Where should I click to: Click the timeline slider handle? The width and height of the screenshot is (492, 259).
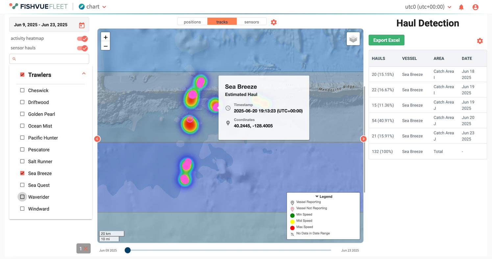128,250
